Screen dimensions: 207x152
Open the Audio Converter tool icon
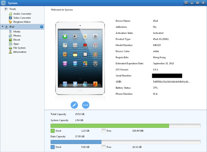[11, 14]
